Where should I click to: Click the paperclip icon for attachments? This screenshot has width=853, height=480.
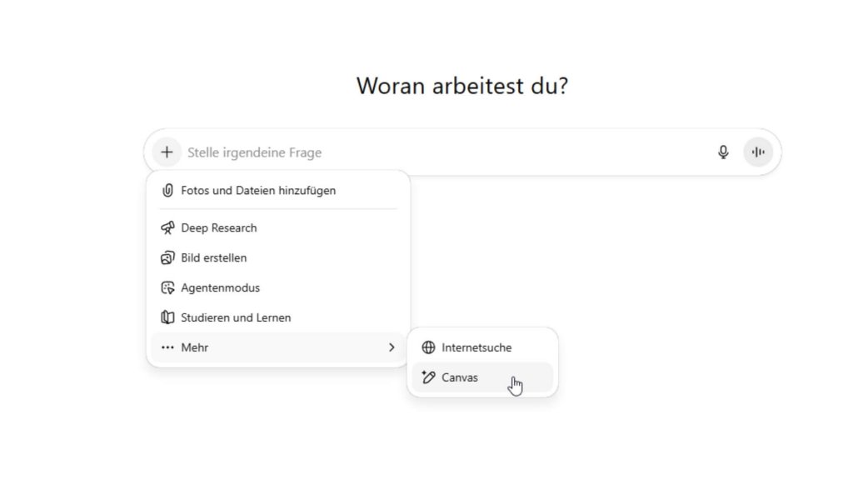pyautogui.click(x=167, y=190)
